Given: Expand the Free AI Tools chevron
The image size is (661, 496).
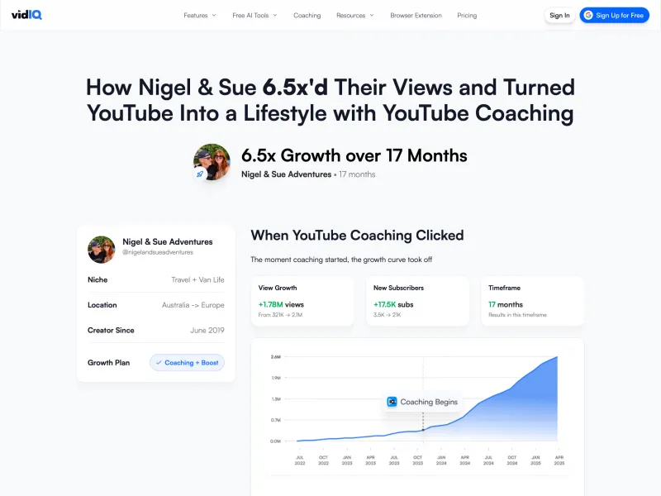Looking at the screenshot, I should 275,15.
